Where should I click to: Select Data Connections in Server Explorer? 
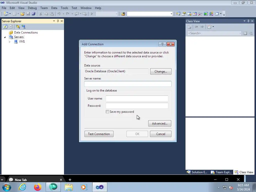(26, 32)
